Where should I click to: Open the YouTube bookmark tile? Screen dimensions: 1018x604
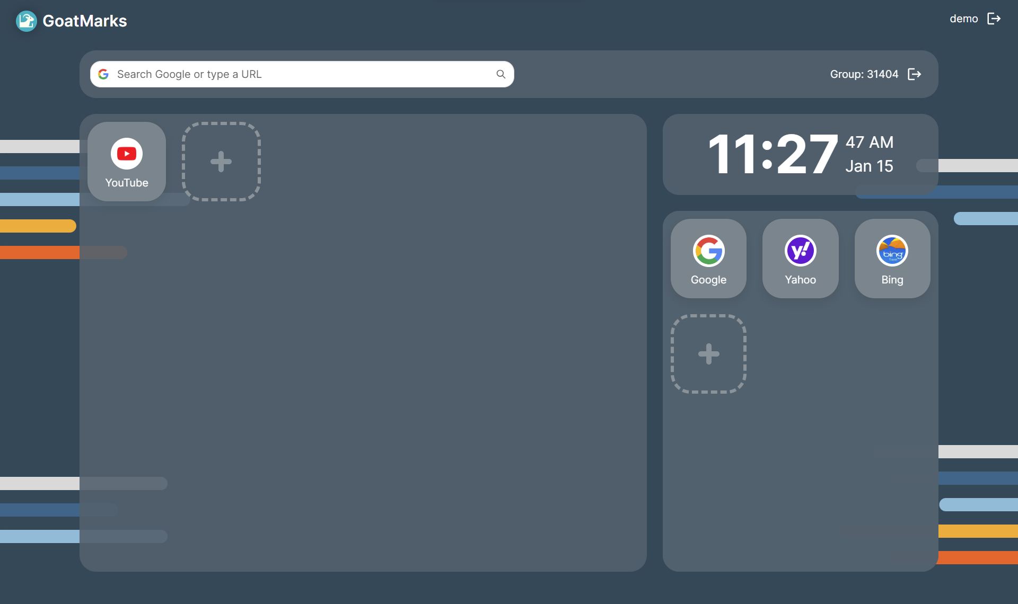[x=127, y=162]
